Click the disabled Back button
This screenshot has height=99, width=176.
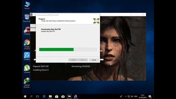pos(73,60)
